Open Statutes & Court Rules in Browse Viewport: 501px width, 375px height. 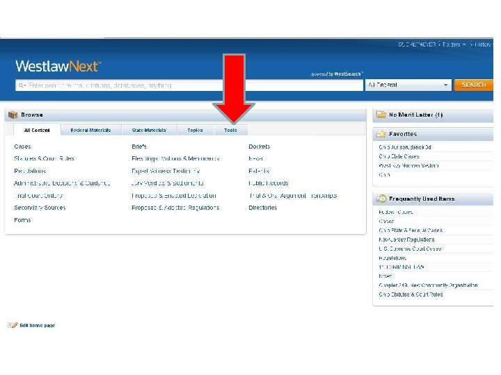click(44, 158)
